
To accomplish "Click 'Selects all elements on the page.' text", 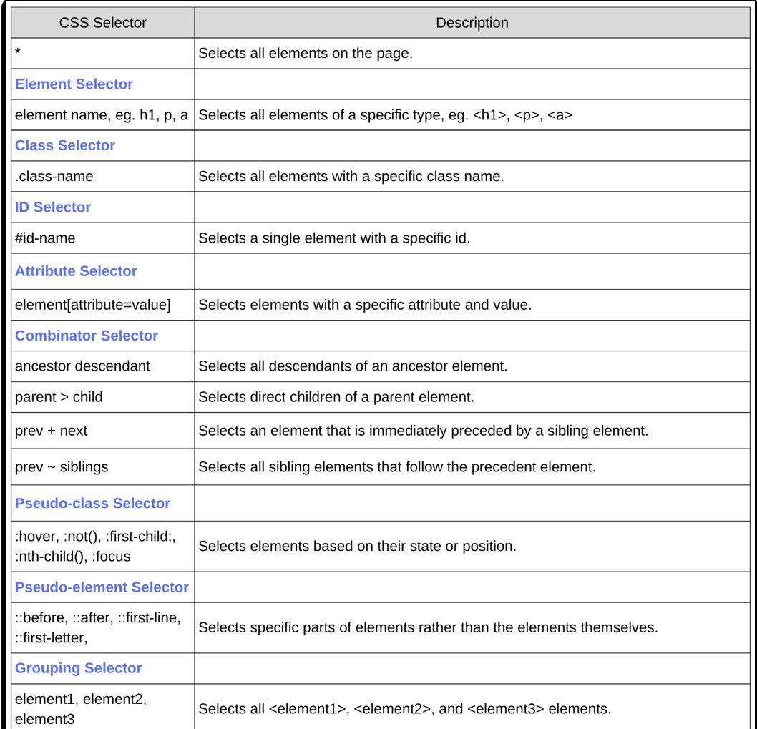I will point(306,53).
